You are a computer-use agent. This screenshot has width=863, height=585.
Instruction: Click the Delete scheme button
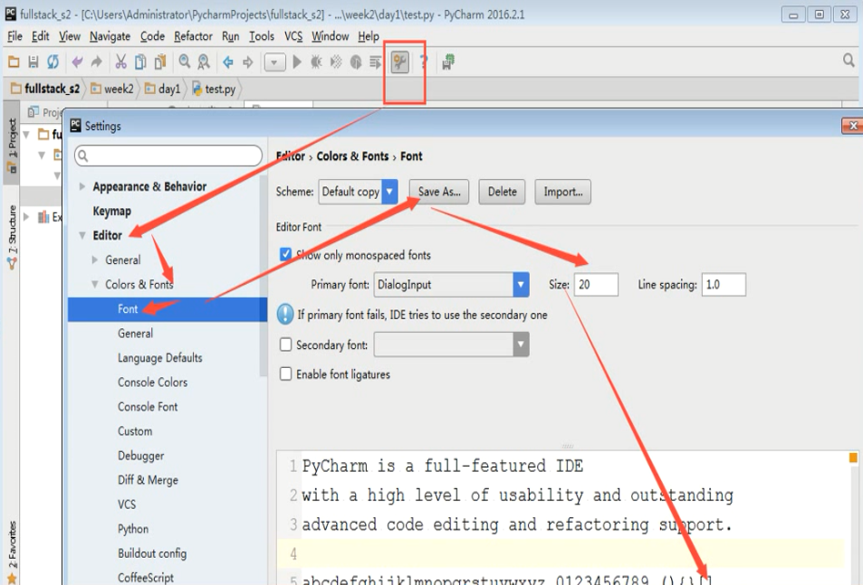pyautogui.click(x=502, y=192)
